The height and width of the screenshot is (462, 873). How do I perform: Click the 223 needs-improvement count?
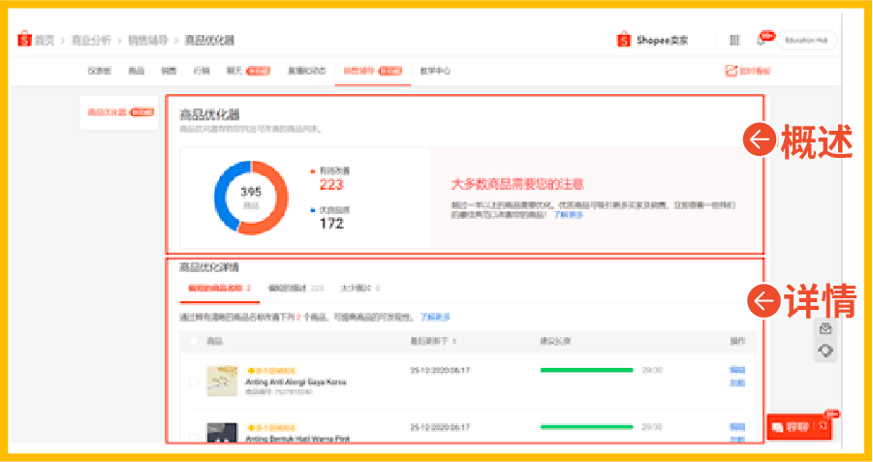coord(331,185)
